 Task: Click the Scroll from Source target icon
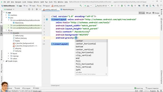tap(29, 9)
